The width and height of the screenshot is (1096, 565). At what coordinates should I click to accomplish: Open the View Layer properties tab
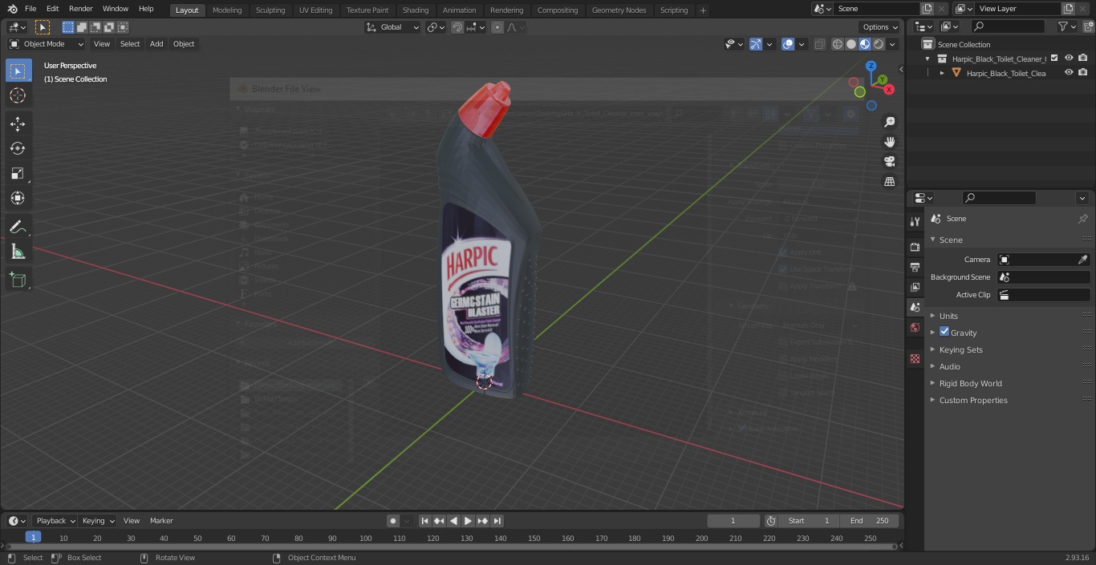tap(915, 287)
